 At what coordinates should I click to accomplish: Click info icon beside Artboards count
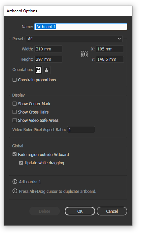15,182
